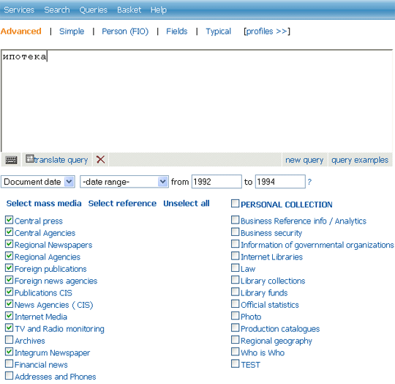Check the Law database checkbox
The height and width of the screenshot is (384, 395).
point(235,267)
